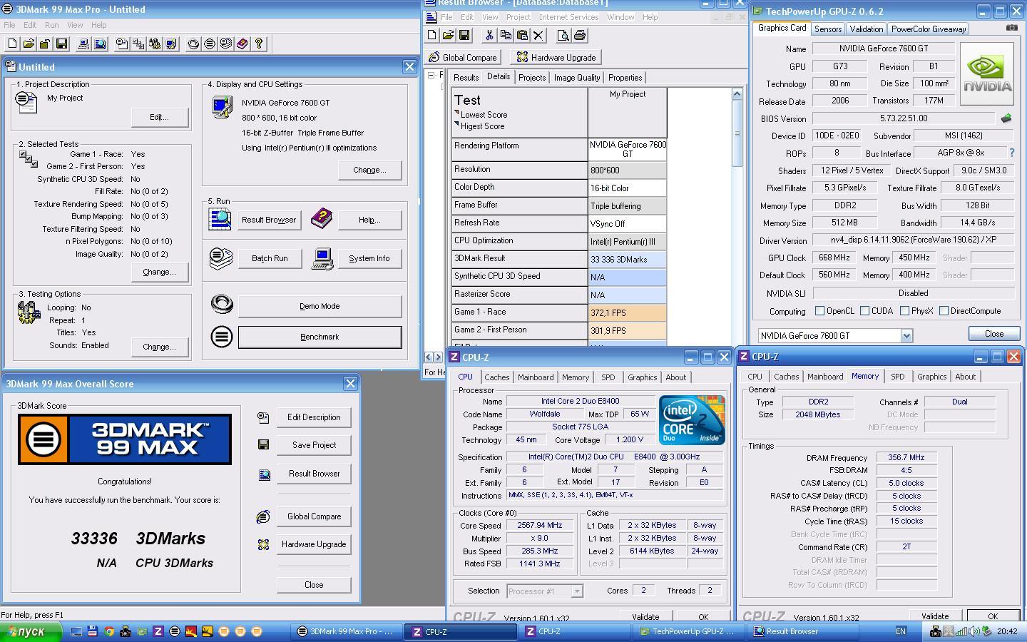Switch to Validation tab in GPU-Z
The width and height of the screenshot is (1027, 642).
[867, 29]
